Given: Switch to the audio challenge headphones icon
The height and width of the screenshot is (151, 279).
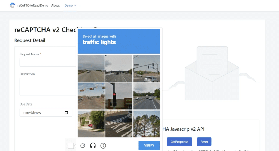Looking at the screenshot, I should (93, 146).
